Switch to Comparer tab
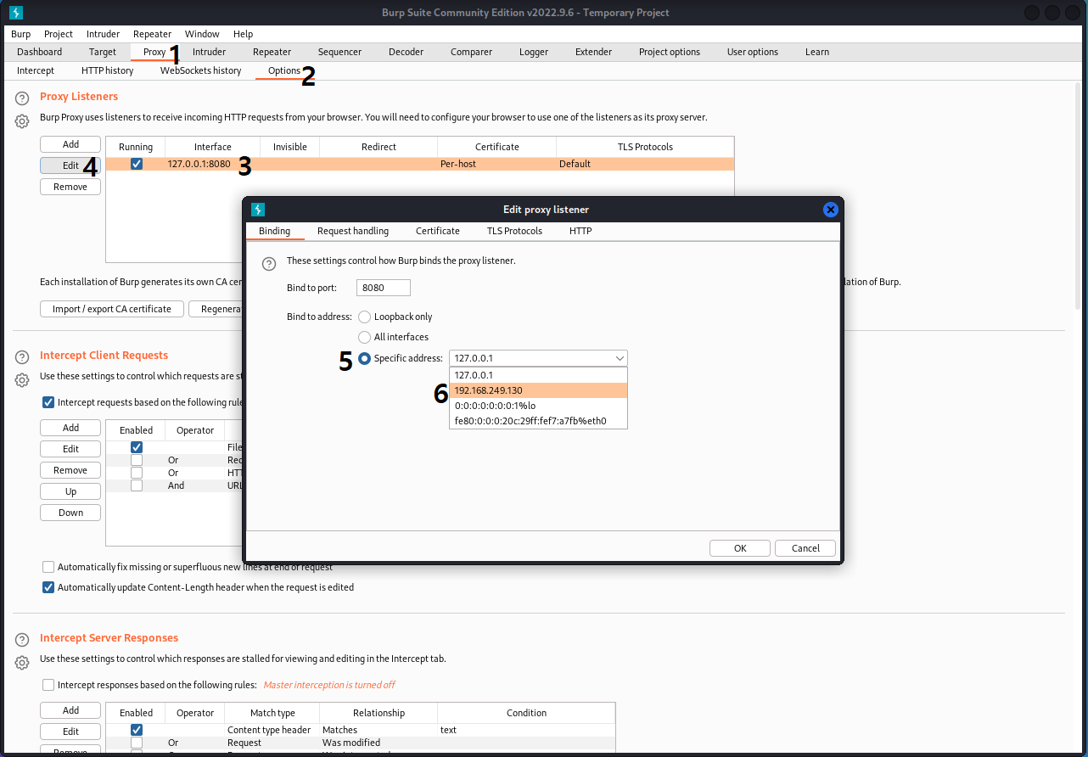The width and height of the screenshot is (1088, 757). point(471,52)
